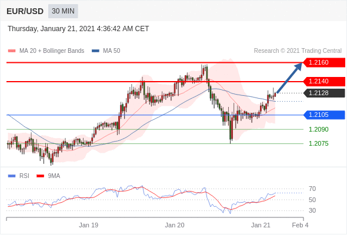
Task: Click the EUR/USD pair title
Action: [x=25, y=11]
